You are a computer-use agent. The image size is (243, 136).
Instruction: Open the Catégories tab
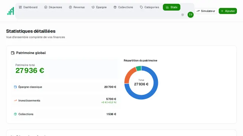pos(150,7)
